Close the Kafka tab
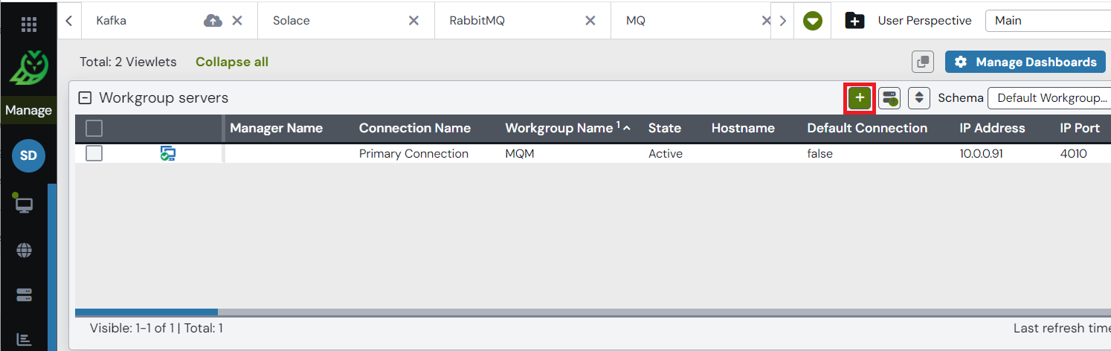This screenshot has width=1111, height=351. (x=237, y=21)
